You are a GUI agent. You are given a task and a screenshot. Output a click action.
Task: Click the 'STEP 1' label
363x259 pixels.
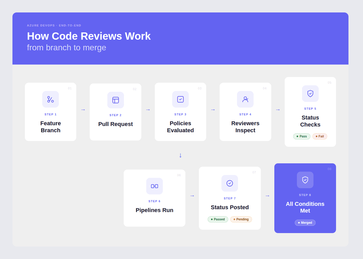(51, 114)
